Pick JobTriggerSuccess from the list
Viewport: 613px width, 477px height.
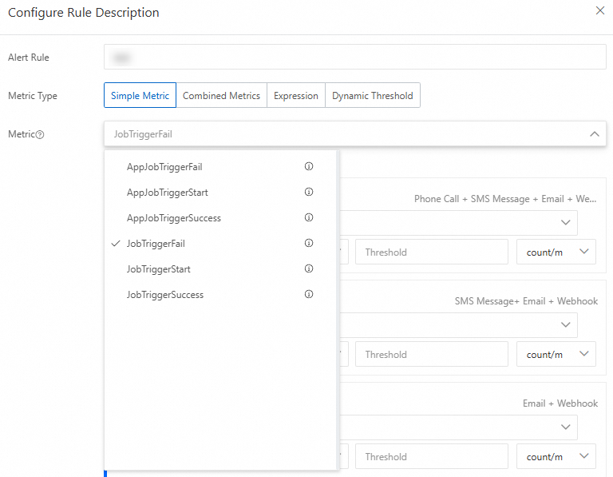[x=165, y=295]
